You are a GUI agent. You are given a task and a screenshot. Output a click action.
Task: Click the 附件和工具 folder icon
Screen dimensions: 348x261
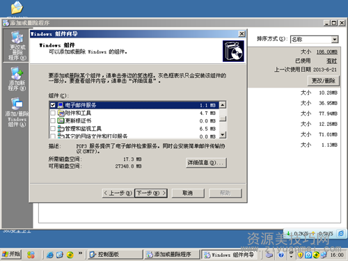pos(61,113)
